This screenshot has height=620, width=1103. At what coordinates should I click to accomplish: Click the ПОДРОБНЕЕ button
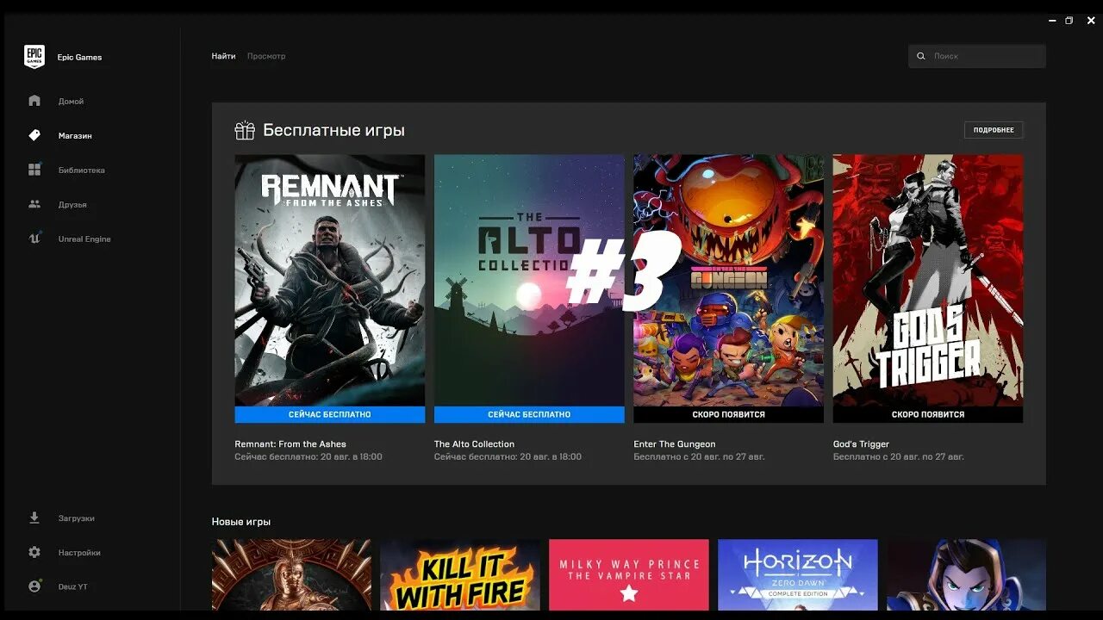[x=994, y=130]
